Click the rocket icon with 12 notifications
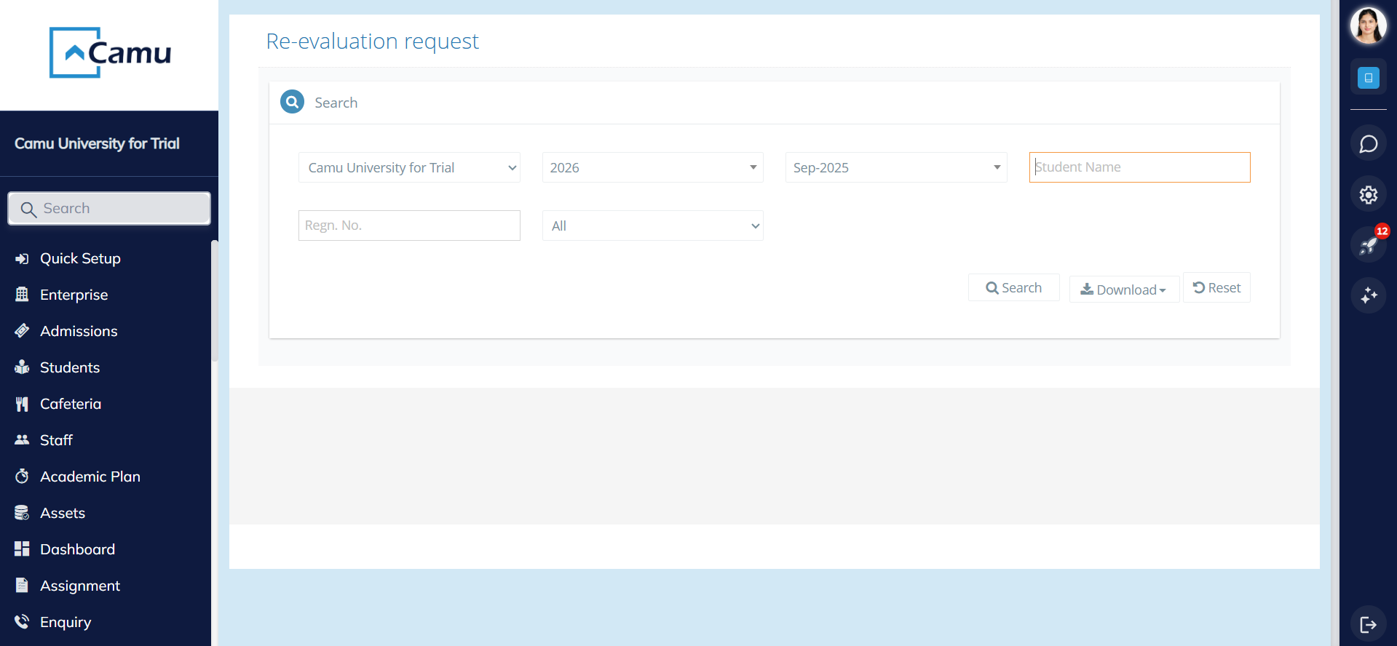This screenshot has width=1397, height=646. point(1368,245)
